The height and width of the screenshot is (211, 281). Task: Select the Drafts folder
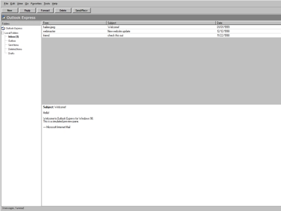coord(11,53)
